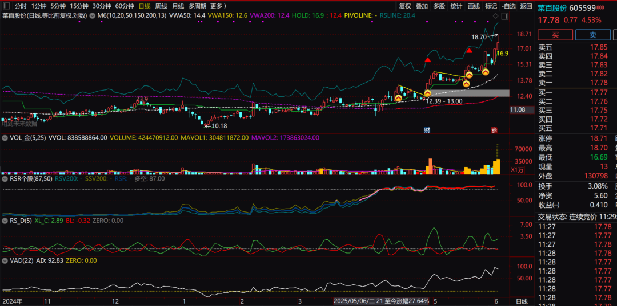Switch to 分时 intraday view
Viewport: 617px width, 306px height.
21,6
